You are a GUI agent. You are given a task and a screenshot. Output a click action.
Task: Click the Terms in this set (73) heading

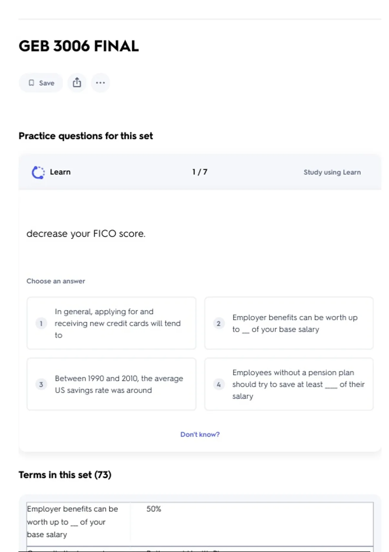[x=65, y=475]
